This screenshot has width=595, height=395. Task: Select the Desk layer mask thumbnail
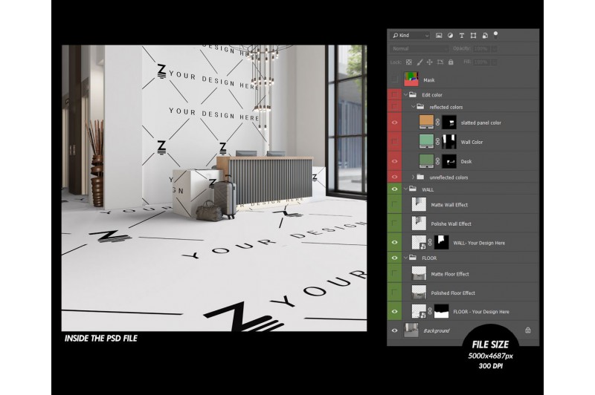click(449, 161)
